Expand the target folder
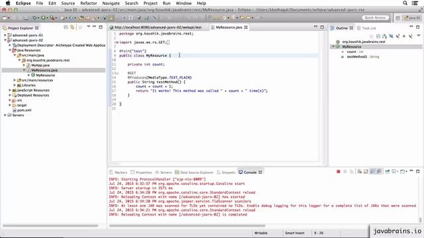 (10, 105)
